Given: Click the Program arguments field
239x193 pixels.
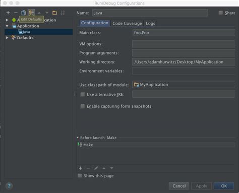Looking at the screenshot, I should click(x=184, y=53).
